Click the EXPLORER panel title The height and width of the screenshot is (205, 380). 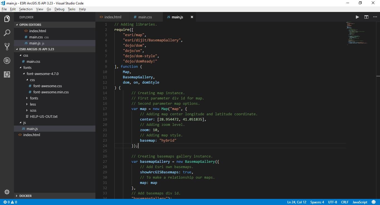(x=26, y=17)
